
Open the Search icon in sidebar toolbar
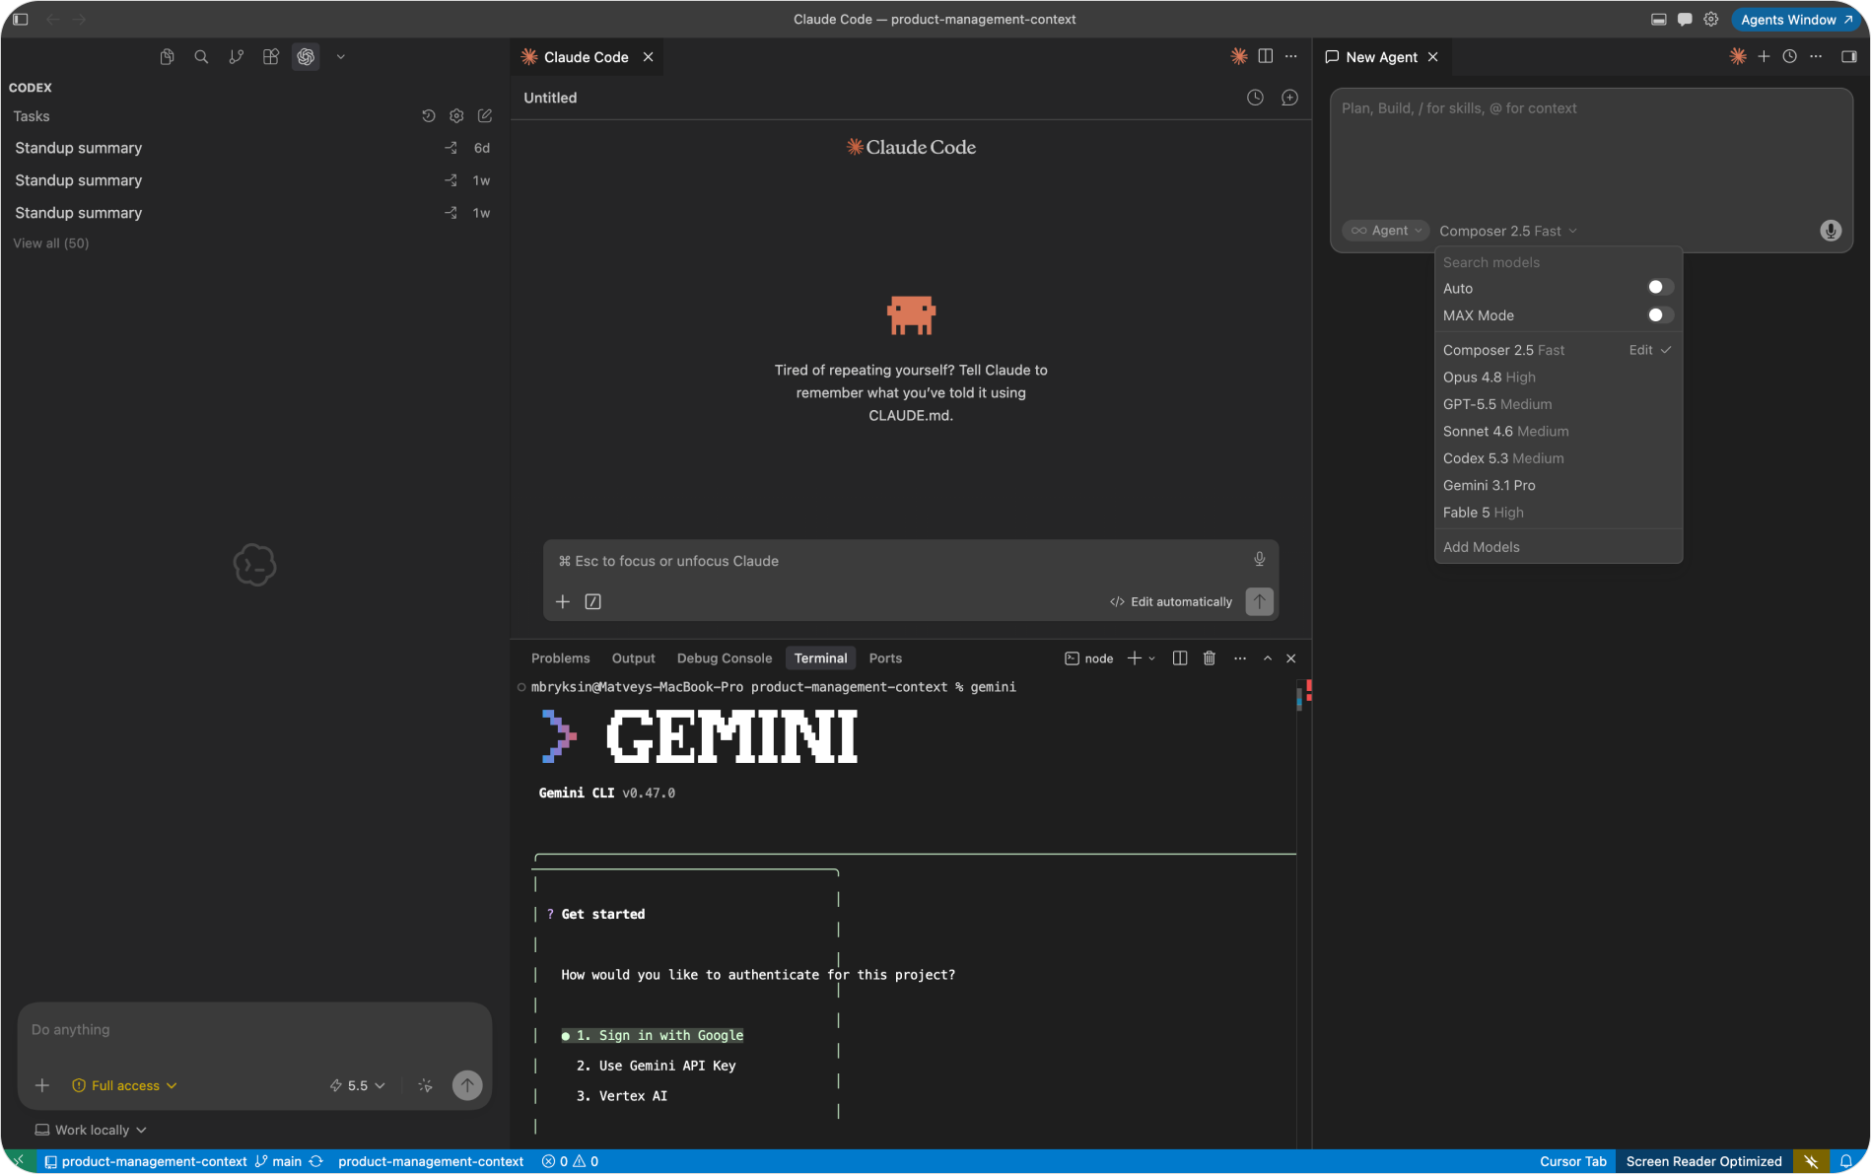point(201,57)
